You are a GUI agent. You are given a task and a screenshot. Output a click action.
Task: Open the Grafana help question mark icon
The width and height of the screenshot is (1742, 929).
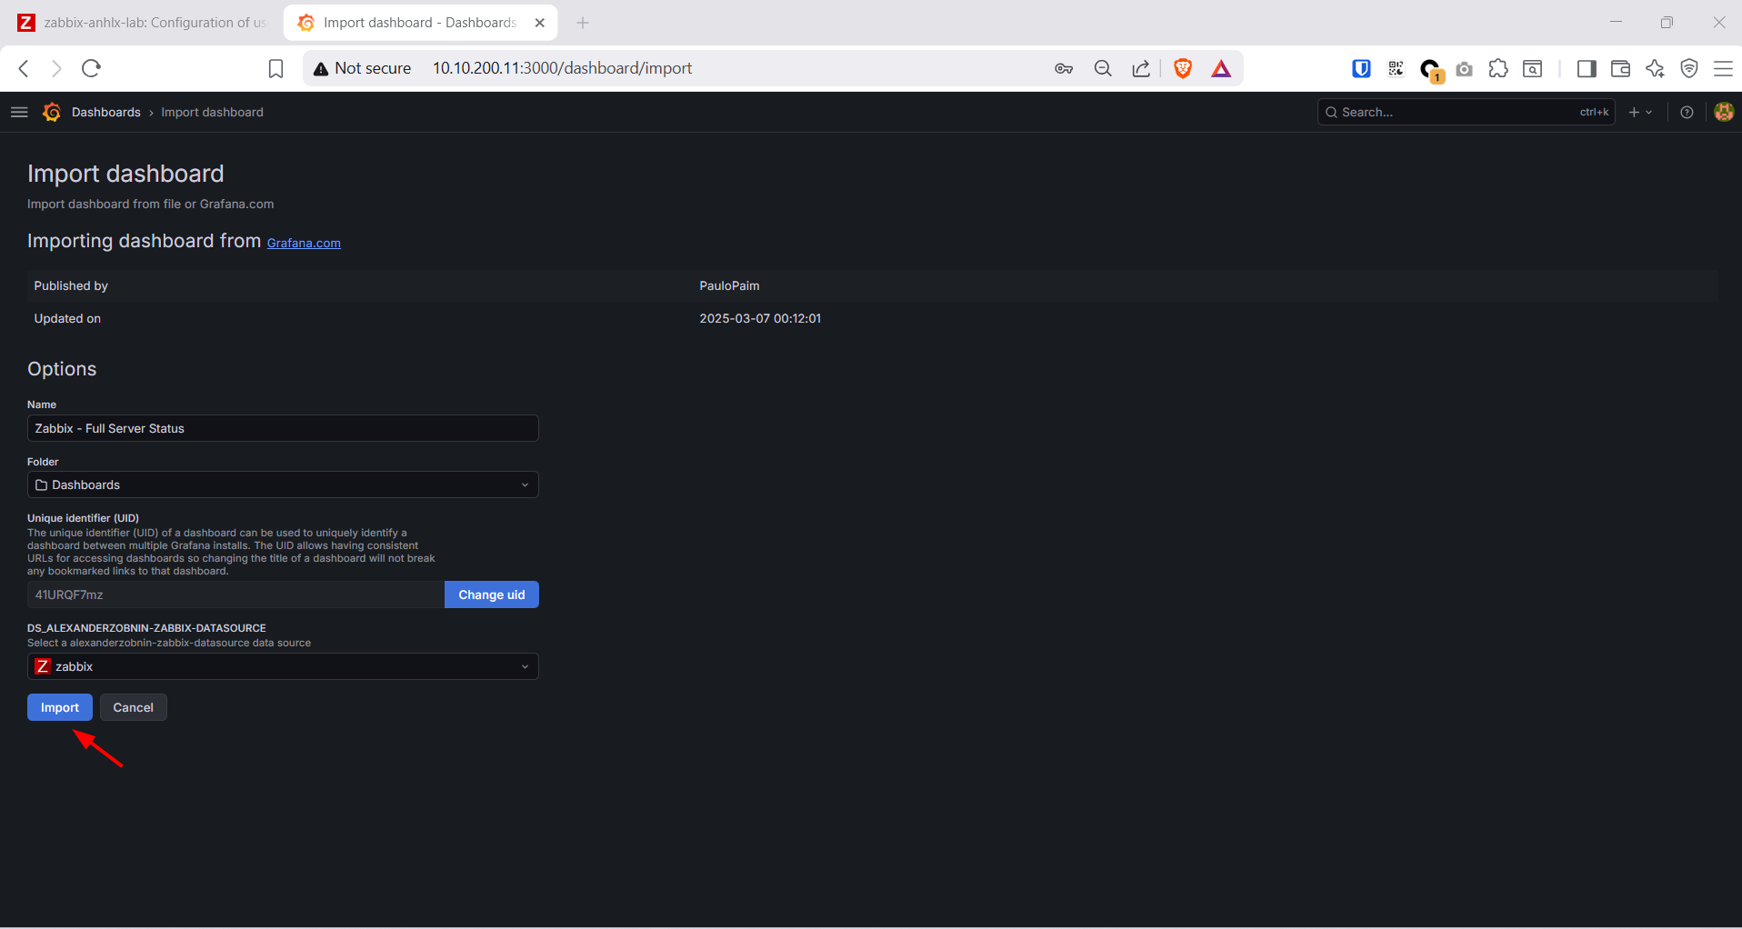coord(1687,112)
